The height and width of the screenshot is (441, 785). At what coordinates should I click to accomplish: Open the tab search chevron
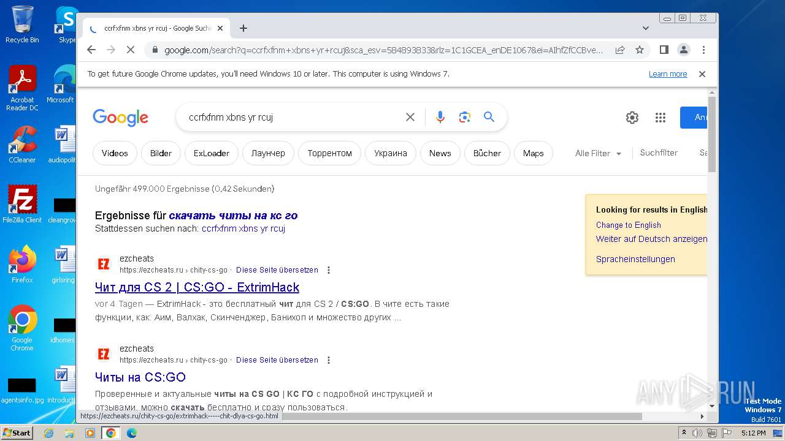[646, 28]
